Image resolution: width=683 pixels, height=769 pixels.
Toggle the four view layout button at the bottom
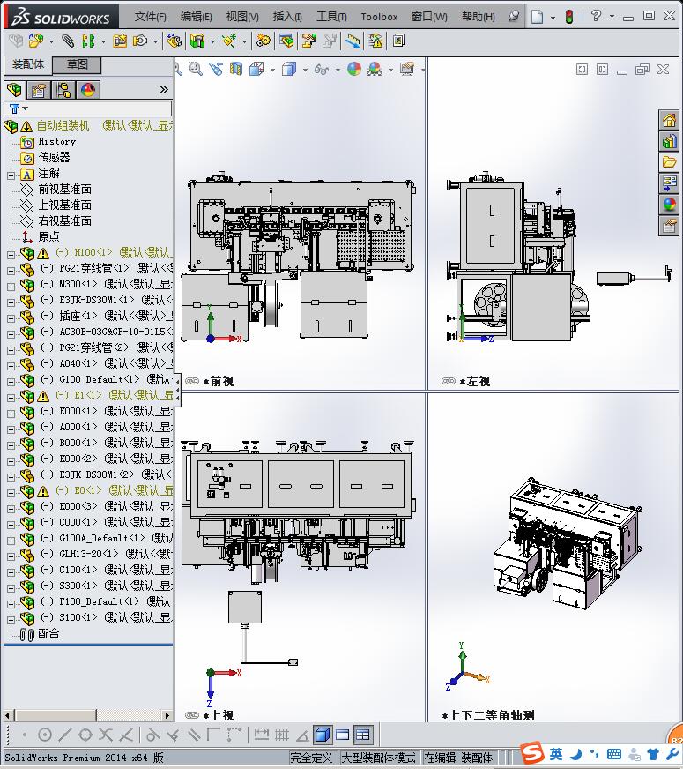[362, 735]
